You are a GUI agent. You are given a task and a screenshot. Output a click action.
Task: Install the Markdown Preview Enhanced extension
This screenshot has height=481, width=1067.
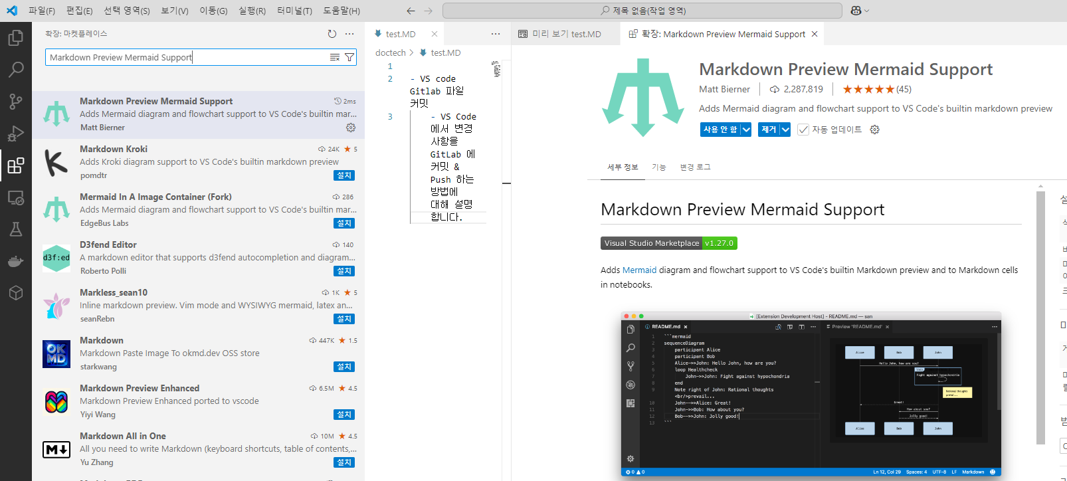click(344, 415)
